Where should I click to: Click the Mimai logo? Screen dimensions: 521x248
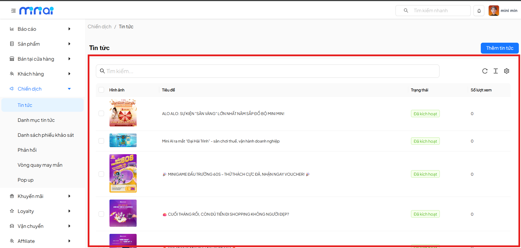36,11
